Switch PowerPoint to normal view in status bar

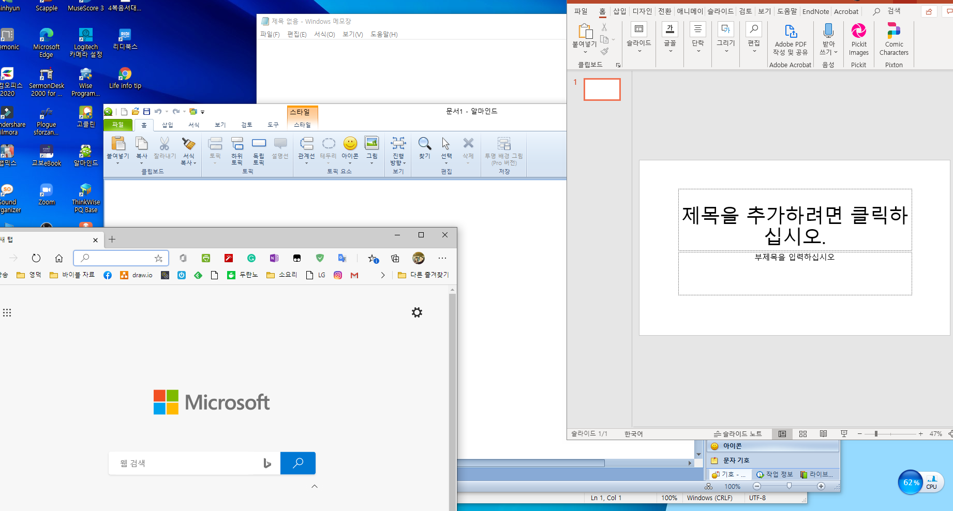point(782,434)
